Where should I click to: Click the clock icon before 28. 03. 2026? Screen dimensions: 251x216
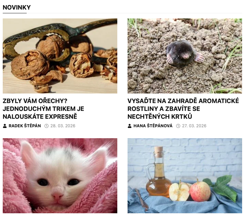click(47, 126)
